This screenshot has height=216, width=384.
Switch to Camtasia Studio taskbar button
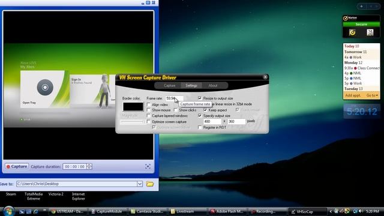pos(148,211)
